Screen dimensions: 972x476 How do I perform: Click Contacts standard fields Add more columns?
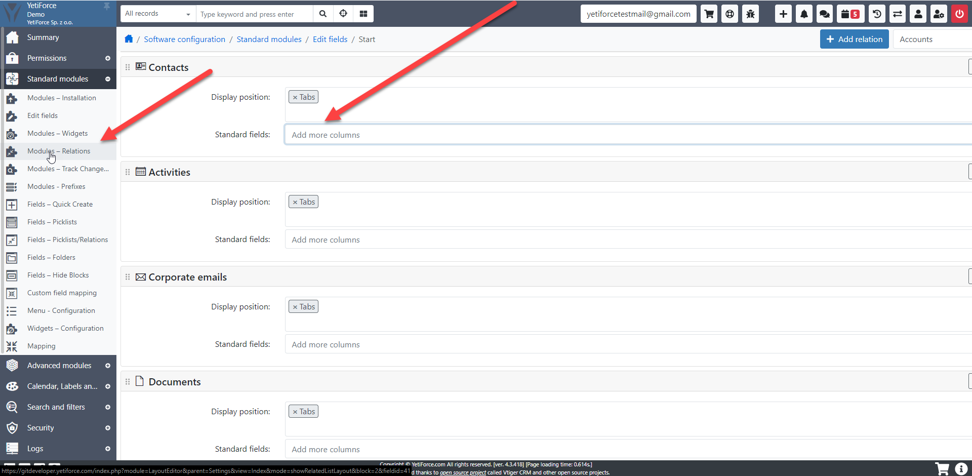coord(628,135)
